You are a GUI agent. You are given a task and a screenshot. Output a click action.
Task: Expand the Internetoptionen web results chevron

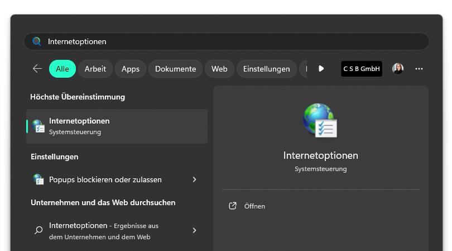(195, 230)
